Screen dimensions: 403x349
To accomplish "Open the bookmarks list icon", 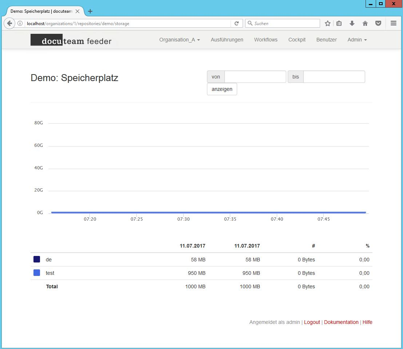I will click(x=339, y=23).
